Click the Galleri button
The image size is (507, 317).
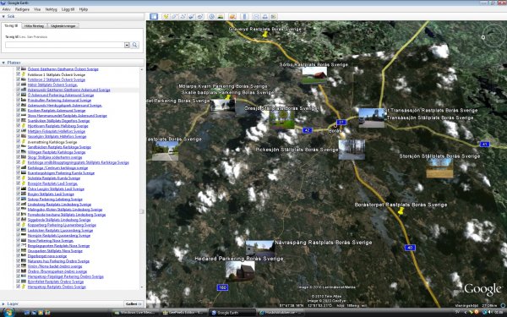tap(134, 303)
